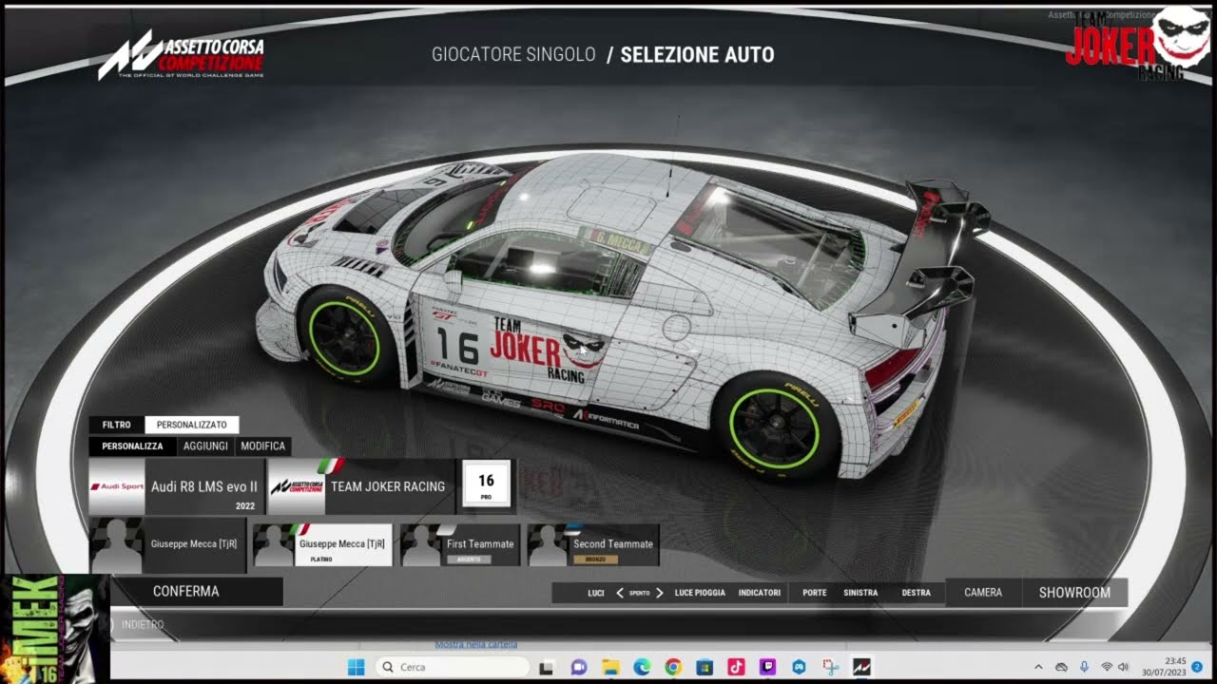1217x684 pixels.
Task: Open the Windows Start menu
Action: [x=356, y=667]
